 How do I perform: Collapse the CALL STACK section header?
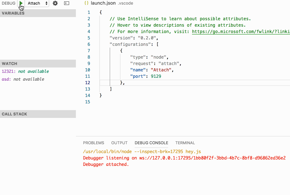pos(38,114)
